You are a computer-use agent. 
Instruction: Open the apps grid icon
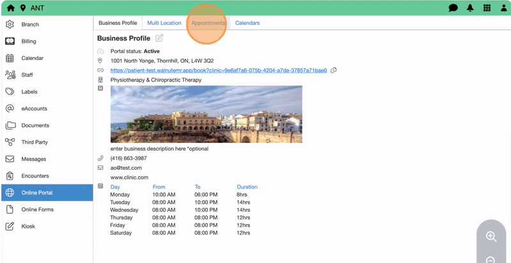487,8
